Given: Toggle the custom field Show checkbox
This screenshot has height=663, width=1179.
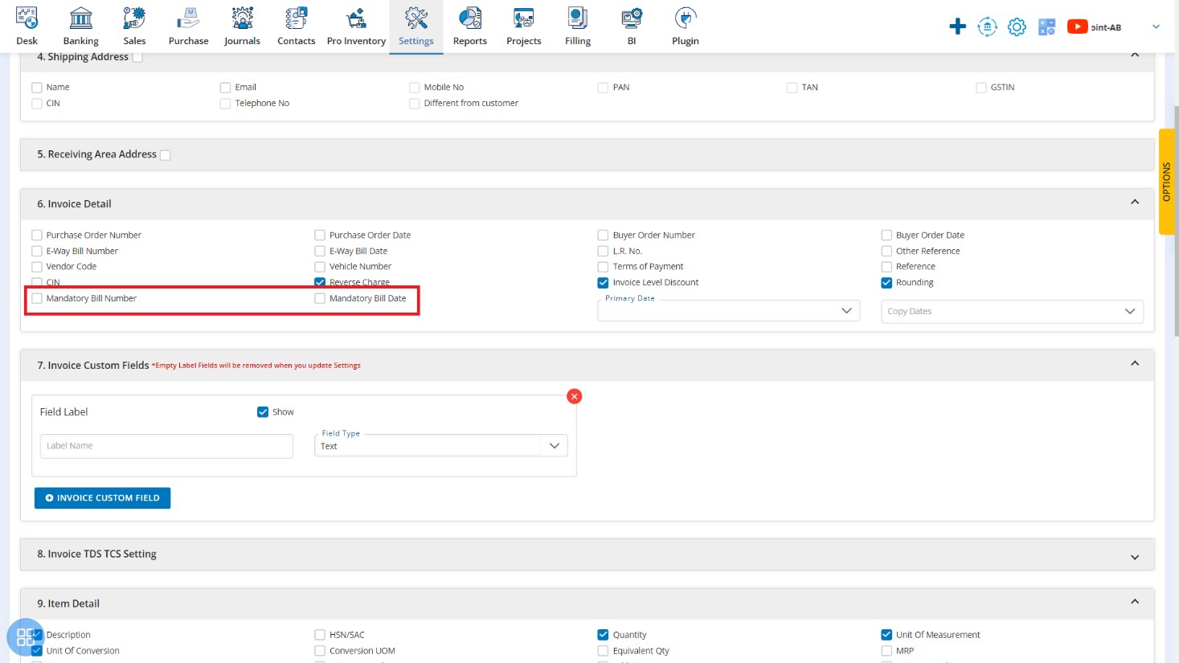Looking at the screenshot, I should (x=263, y=412).
